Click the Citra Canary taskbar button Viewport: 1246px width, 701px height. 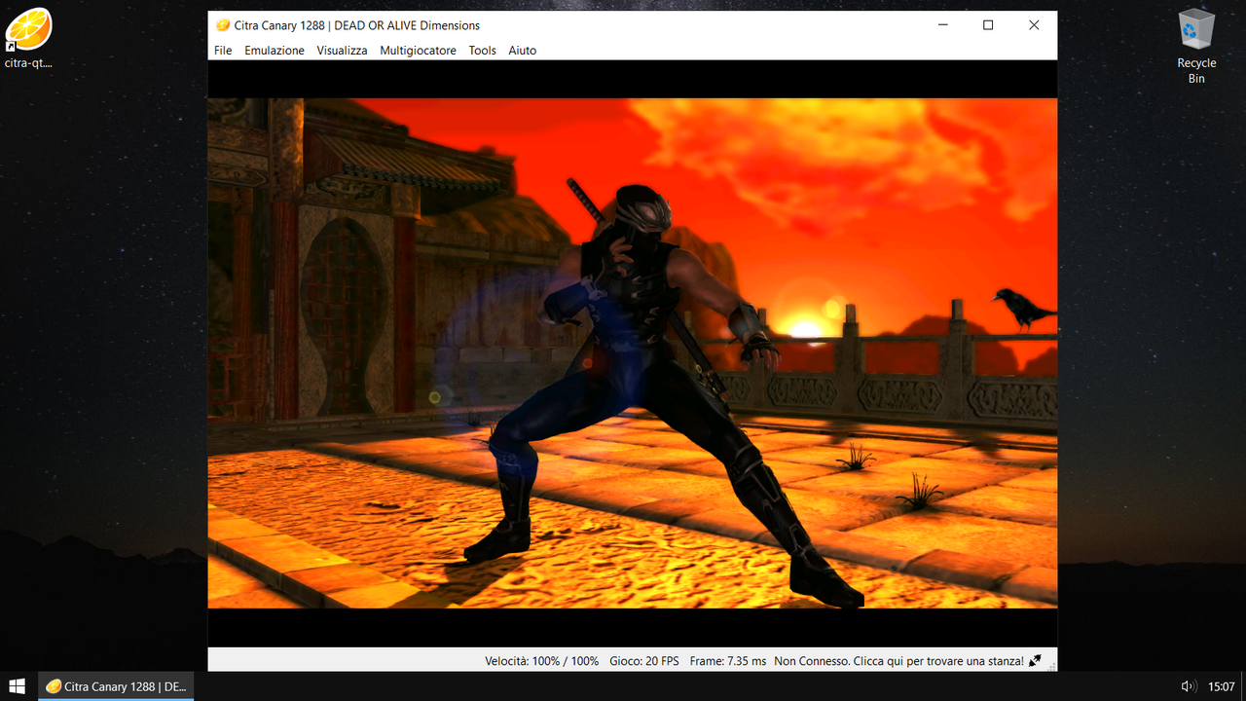[x=116, y=686]
